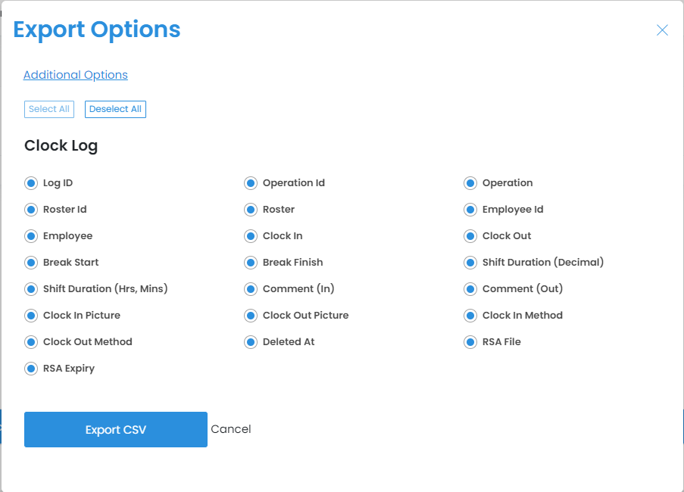Toggle the Comment (In) field
The width and height of the screenshot is (684, 492).
pos(251,289)
